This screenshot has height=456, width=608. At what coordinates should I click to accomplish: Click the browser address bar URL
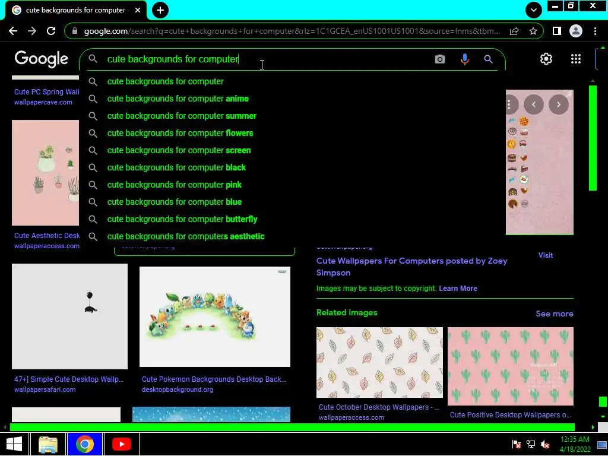[292, 31]
